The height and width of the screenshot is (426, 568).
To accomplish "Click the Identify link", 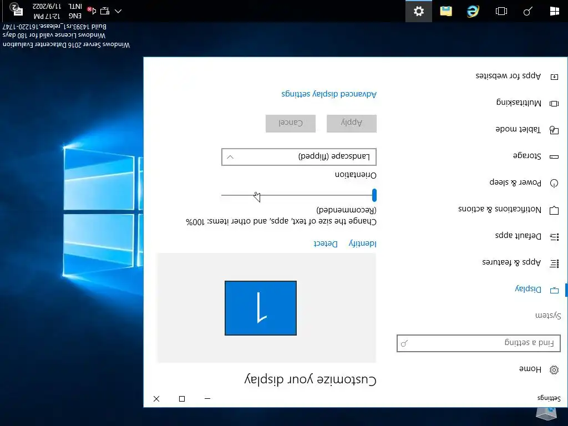I will point(363,244).
